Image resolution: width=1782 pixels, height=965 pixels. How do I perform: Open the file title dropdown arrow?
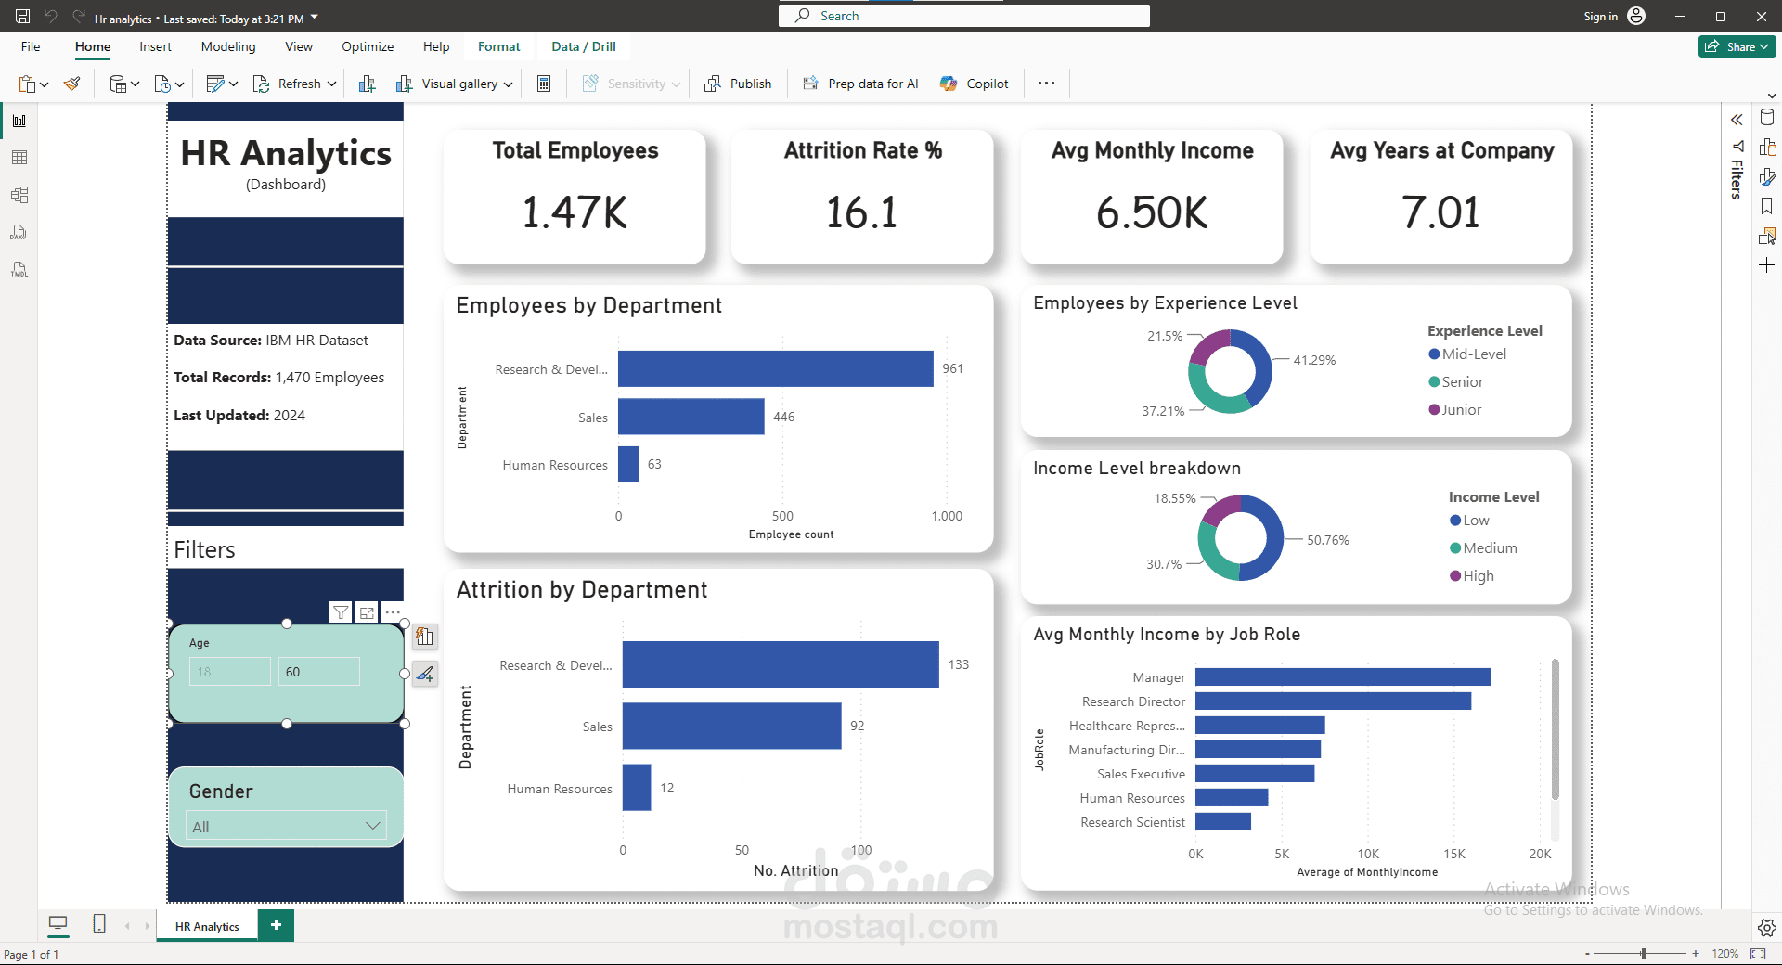pos(314,18)
